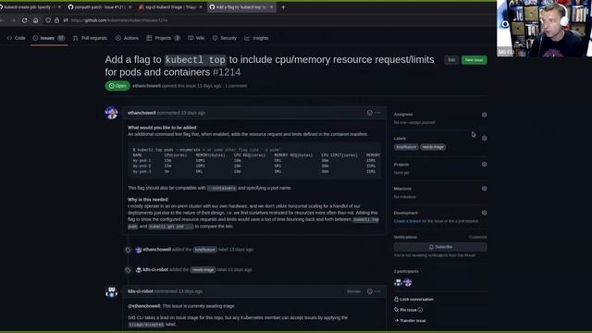Click the '13 days ago' timestamp on ethanchowell's comment
Viewport: 592px width, 333px height.
(x=193, y=113)
